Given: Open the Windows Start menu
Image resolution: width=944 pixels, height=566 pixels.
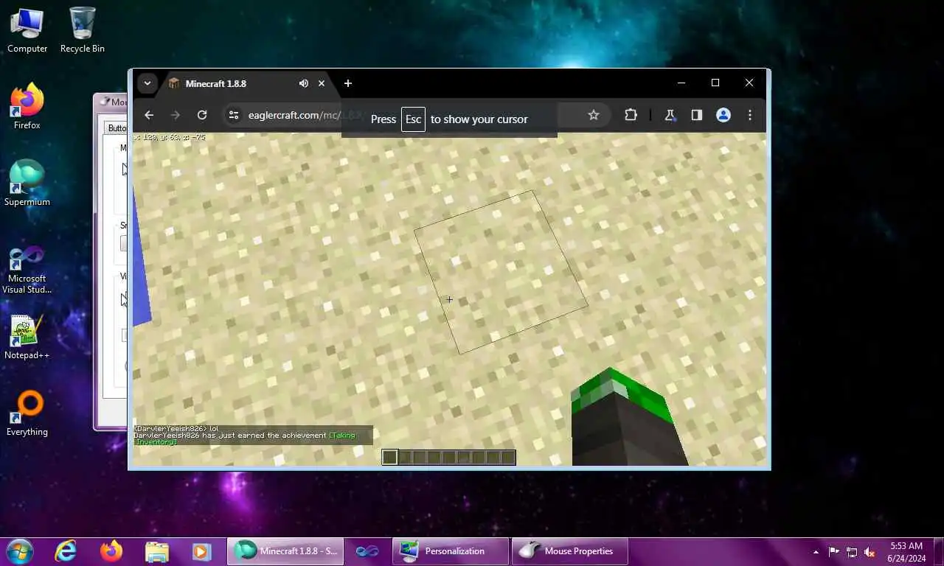Looking at the screenshot, I should point(19,551).
